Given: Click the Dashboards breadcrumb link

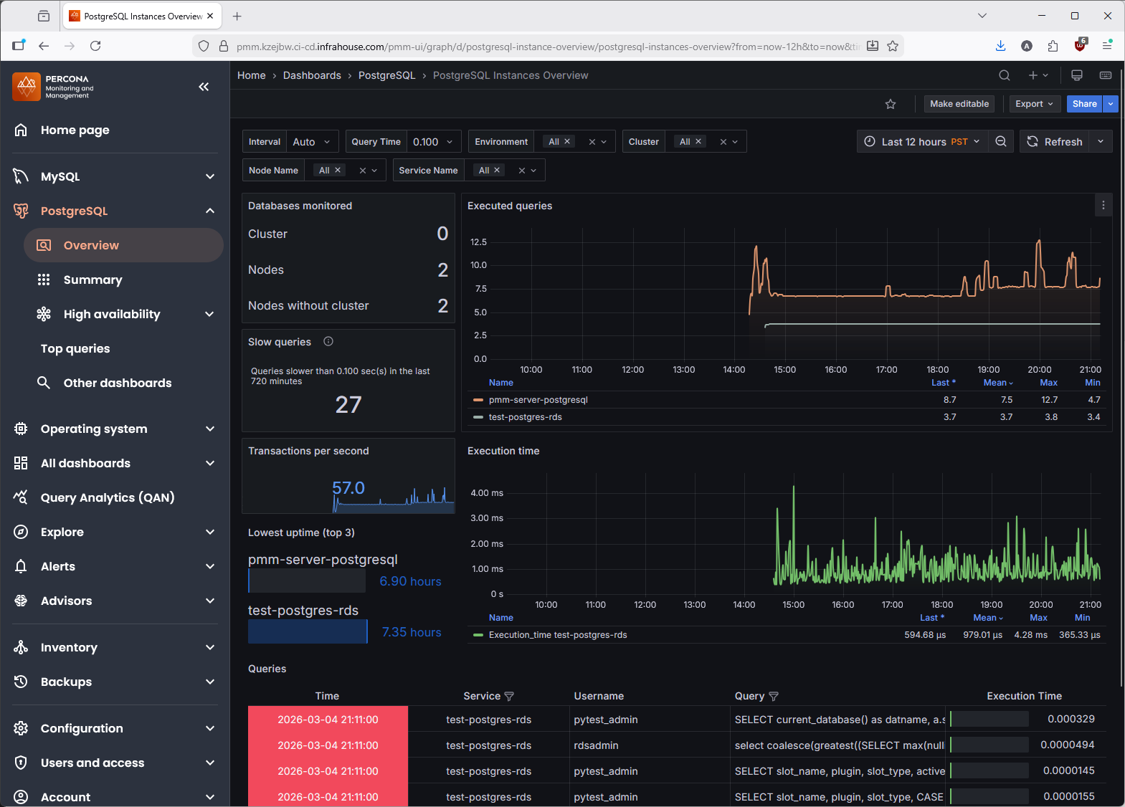Looking at the screenshot, I should (312, 75).
